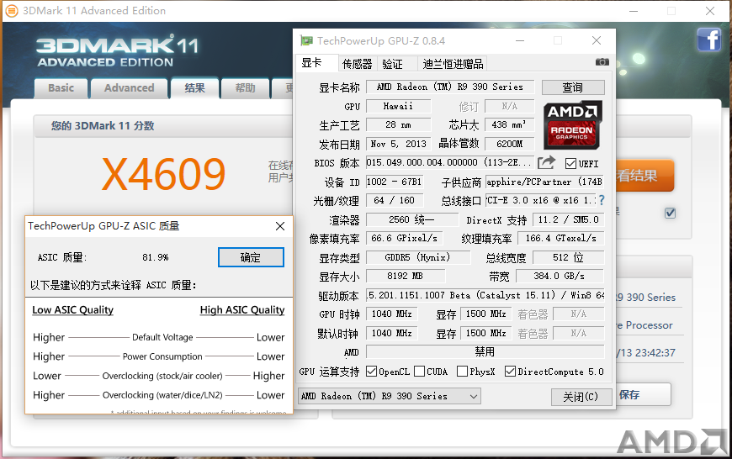Toggle the PhysX checkbox

[462, 372]
